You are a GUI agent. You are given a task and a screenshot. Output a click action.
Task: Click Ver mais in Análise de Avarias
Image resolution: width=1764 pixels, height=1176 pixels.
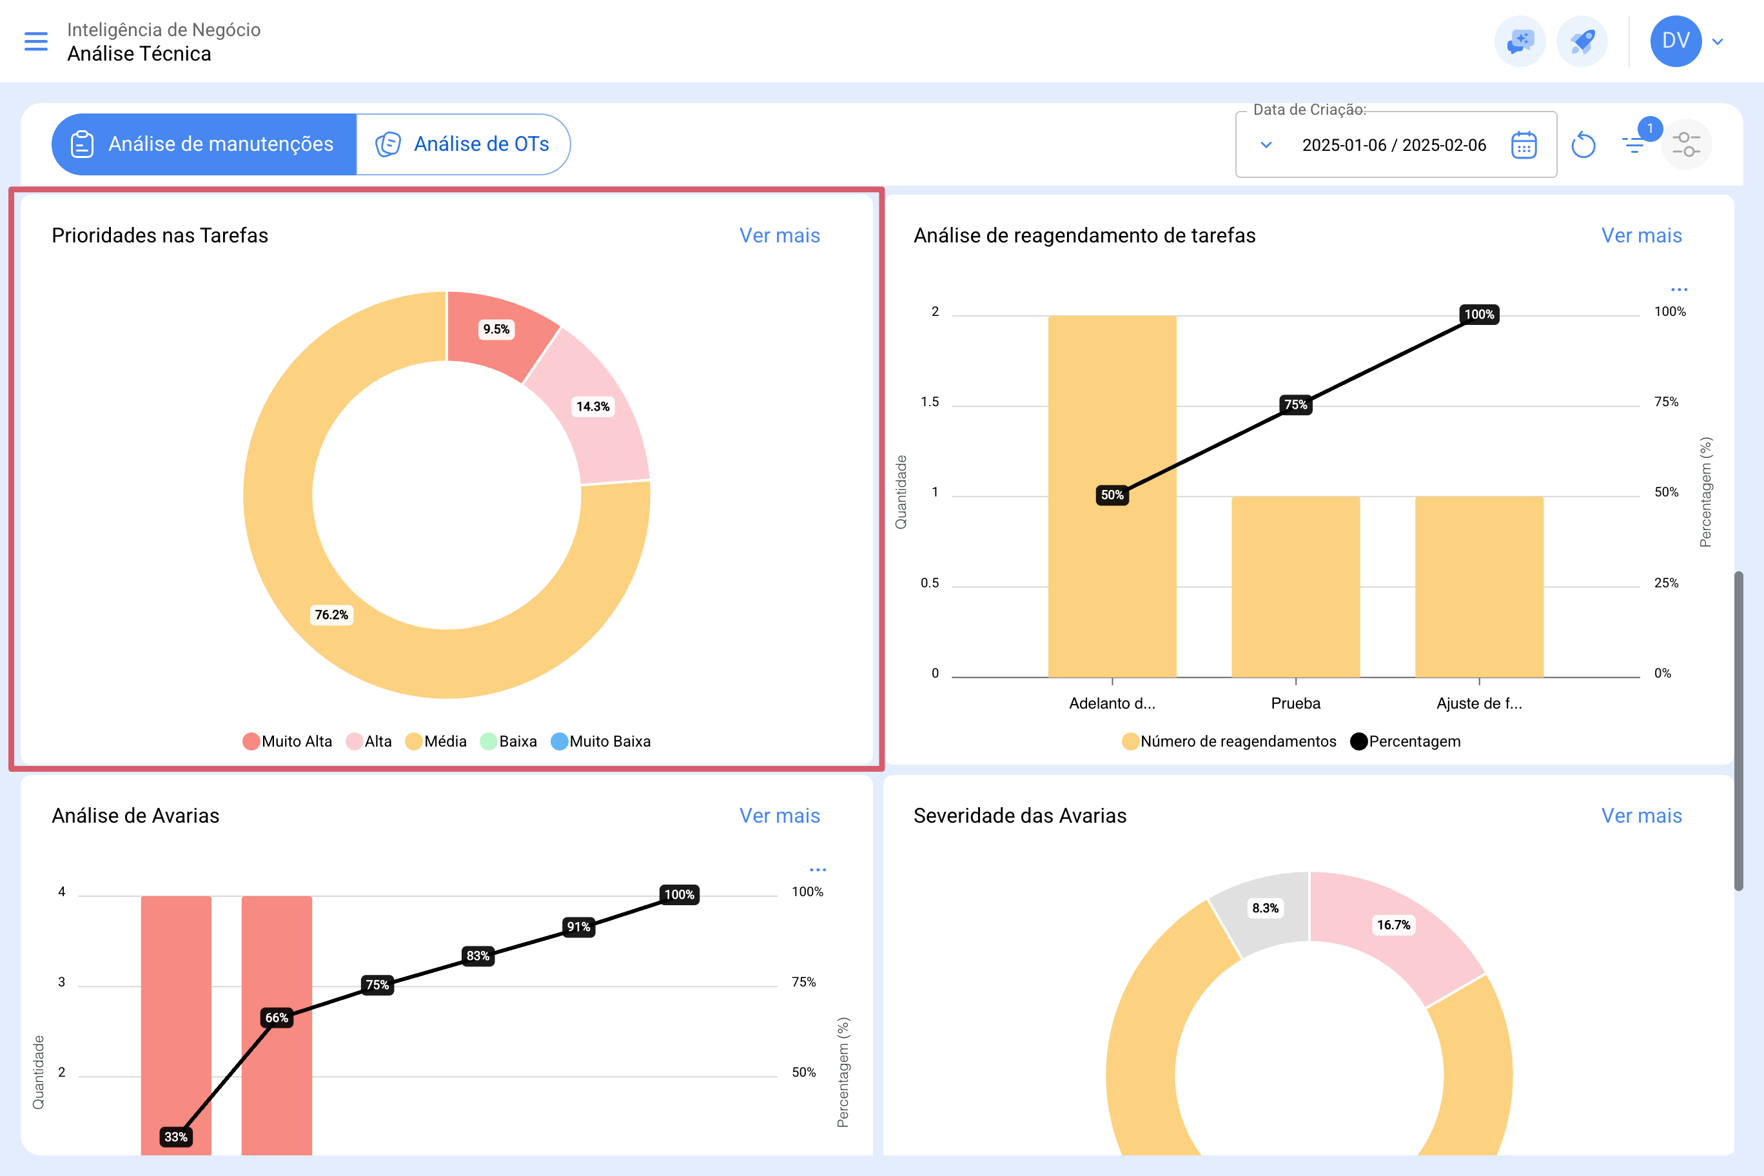point(779,815)
